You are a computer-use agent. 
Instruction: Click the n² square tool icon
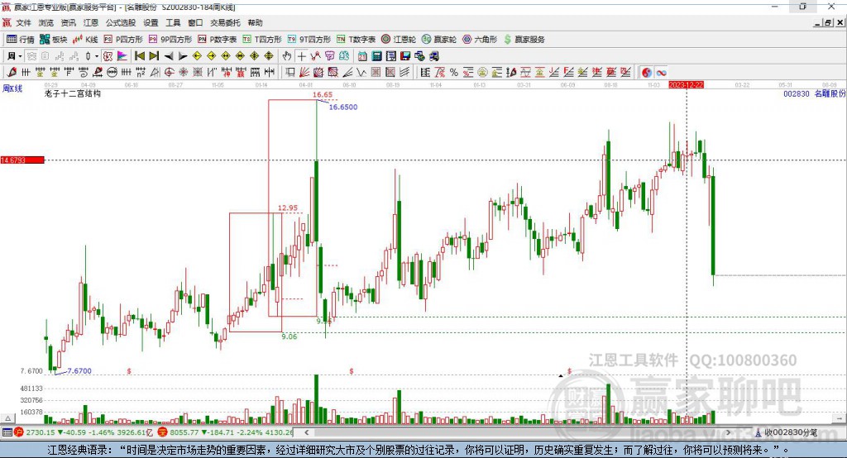(141, 73)
